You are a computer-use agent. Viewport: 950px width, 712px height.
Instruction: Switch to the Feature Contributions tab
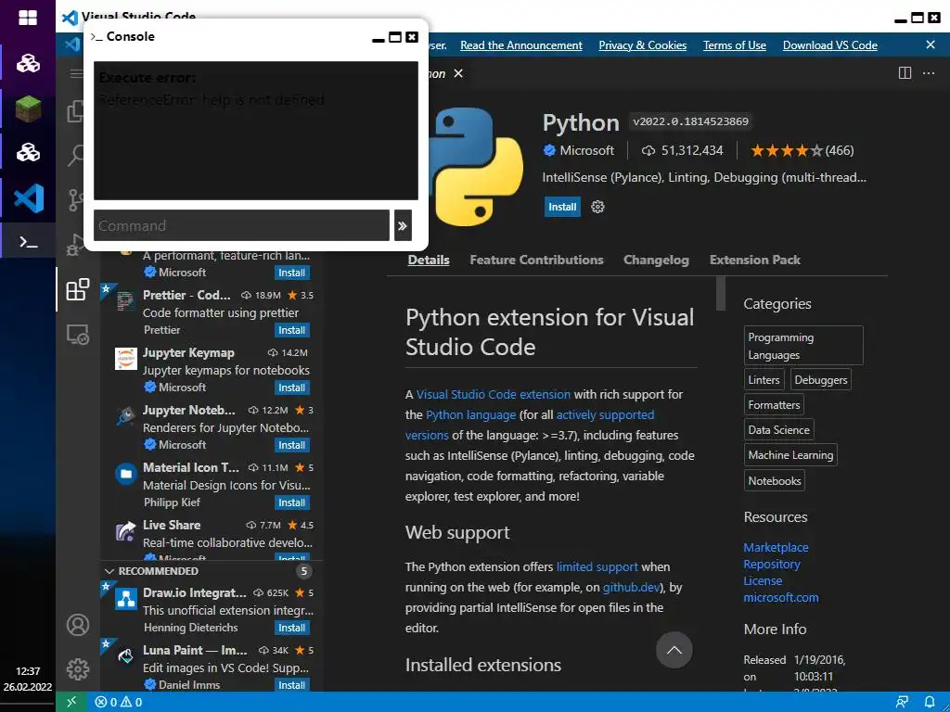coord(536,260)
